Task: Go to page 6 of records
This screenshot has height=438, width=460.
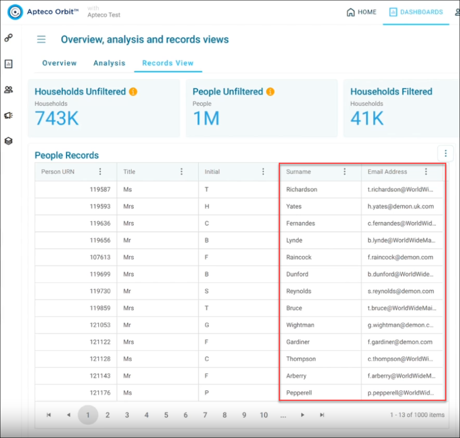Action: 186,415
